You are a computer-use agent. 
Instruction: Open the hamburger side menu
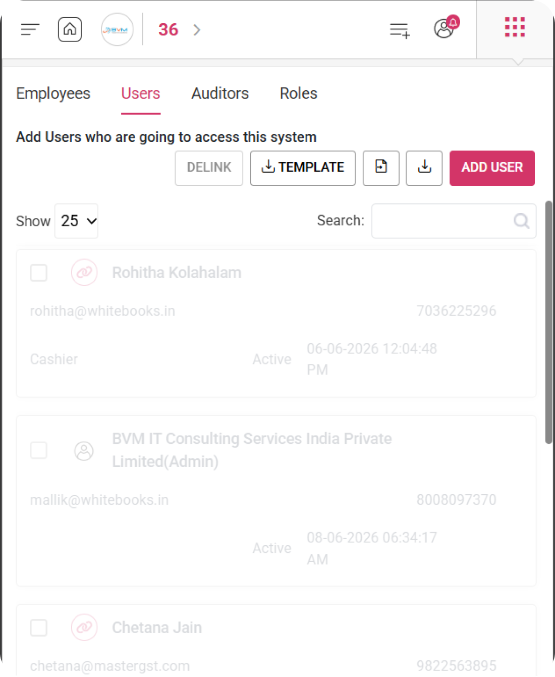(x=30, y=30)
